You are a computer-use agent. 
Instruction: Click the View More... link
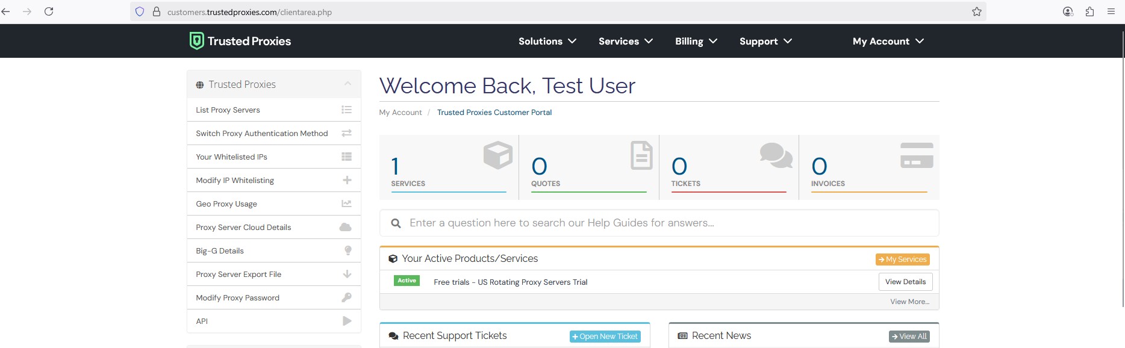910,302
